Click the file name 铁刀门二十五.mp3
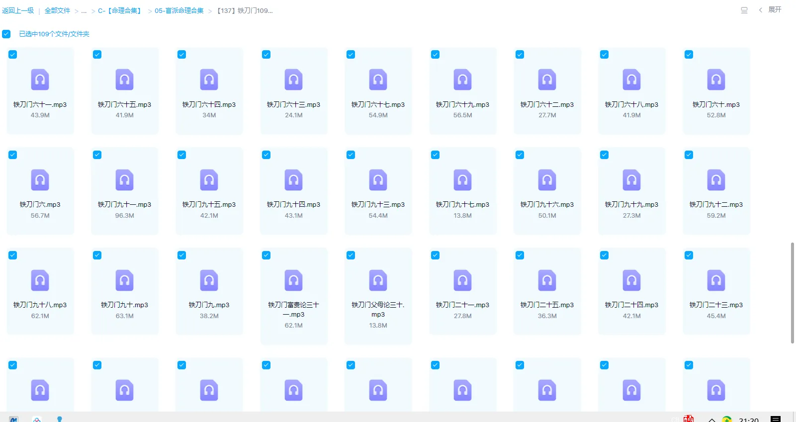This screenshot has height=422, width=796. pos(547,305)
